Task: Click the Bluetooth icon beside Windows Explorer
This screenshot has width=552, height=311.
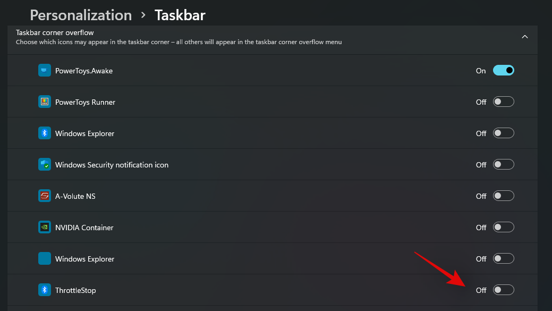Action: (x=45, y=132)
